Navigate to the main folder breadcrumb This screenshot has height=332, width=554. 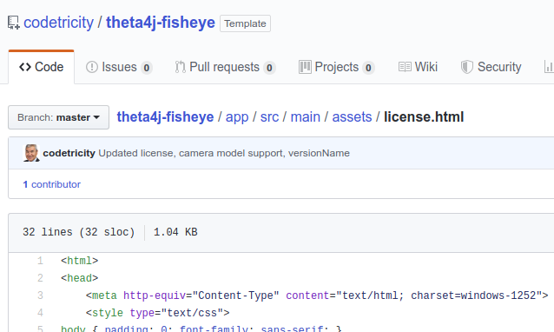click(x=306, y=117)
